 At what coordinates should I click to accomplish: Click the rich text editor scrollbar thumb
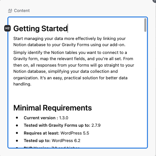click(x=145, y=25)
